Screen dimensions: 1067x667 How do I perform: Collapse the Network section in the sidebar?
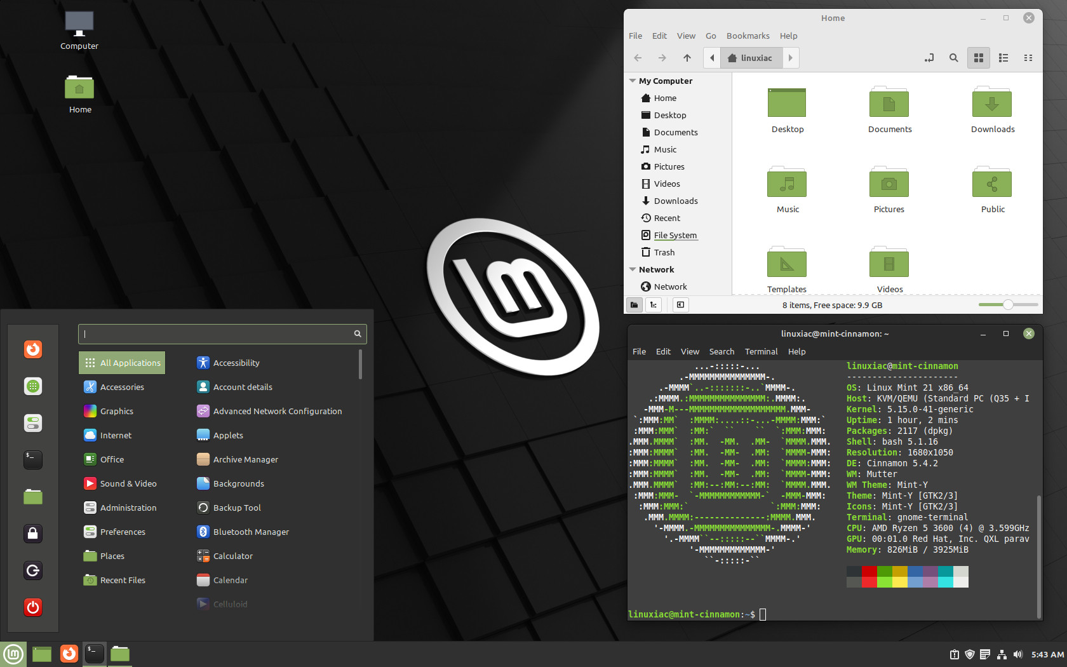tap(633, 269)
